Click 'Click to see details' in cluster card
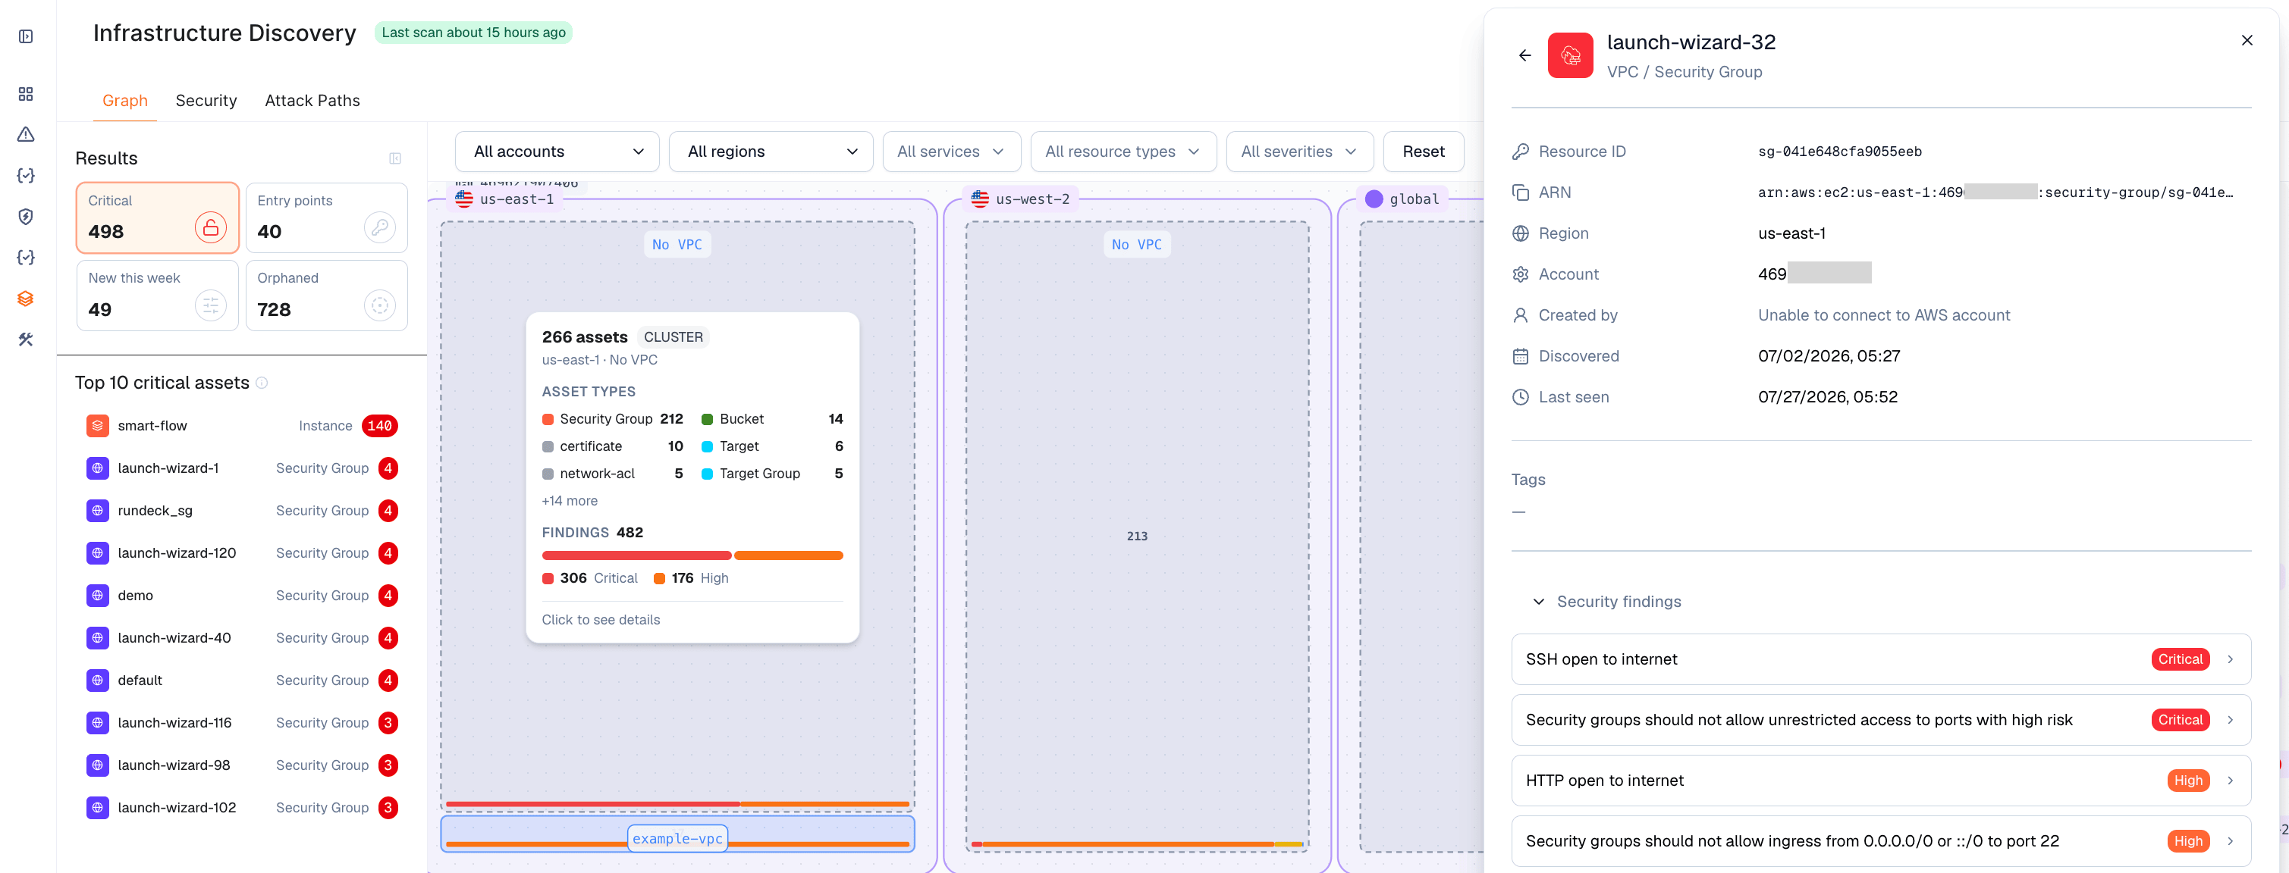Screen dimensions: 2289x873 601,620
